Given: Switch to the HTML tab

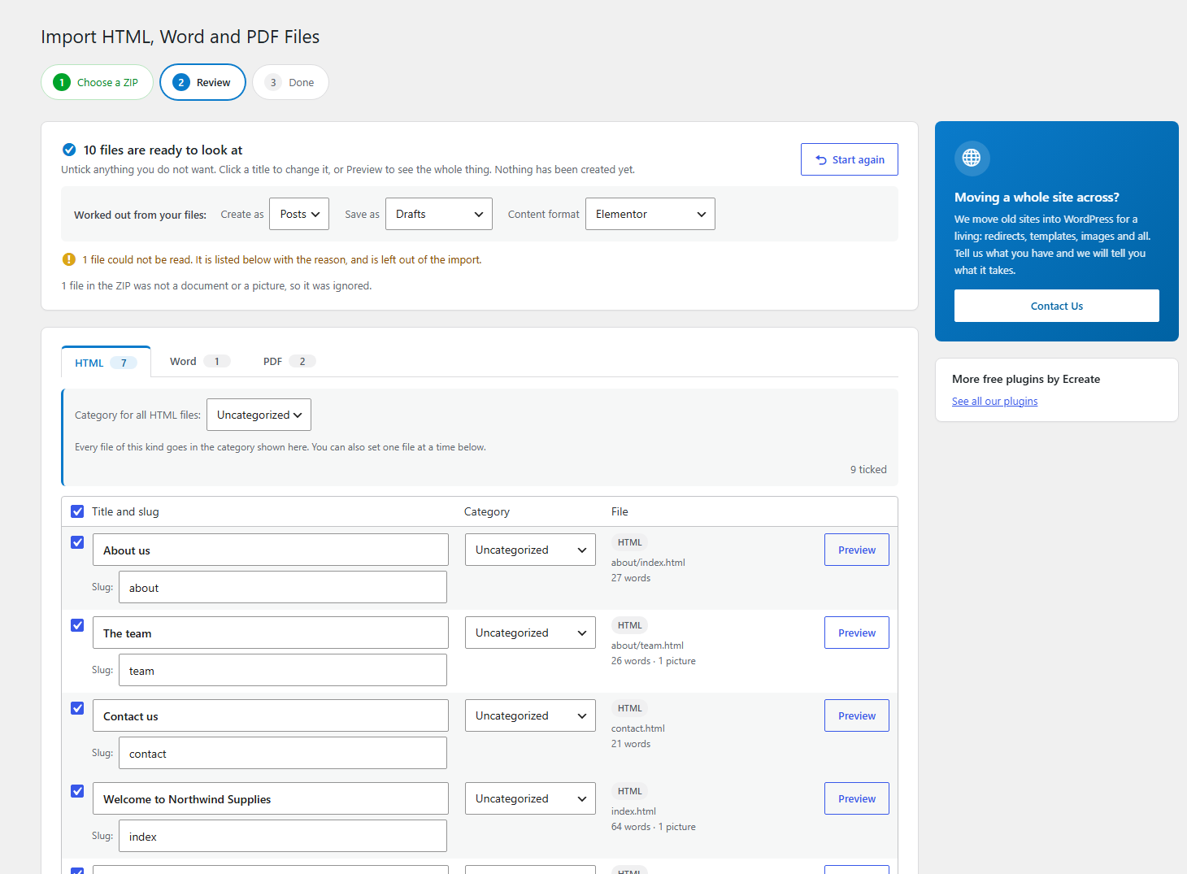Looking at the screenshot, I should coord(106,363).
